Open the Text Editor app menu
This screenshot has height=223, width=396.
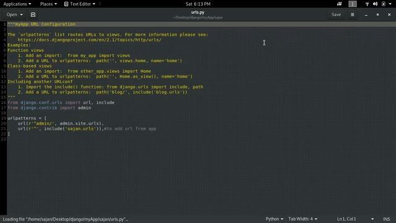click(x=80, y=4)
